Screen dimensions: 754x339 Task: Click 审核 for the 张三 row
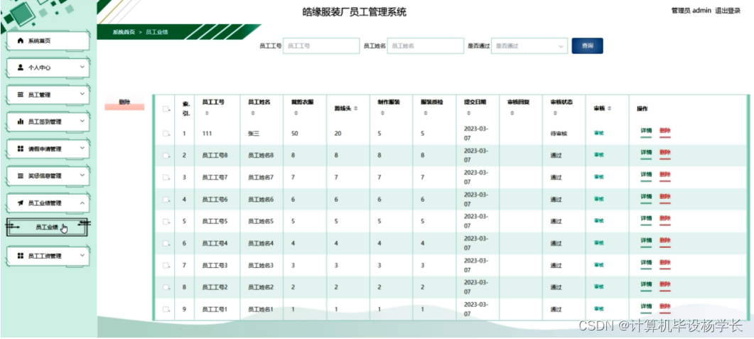(x=598, y=133)
